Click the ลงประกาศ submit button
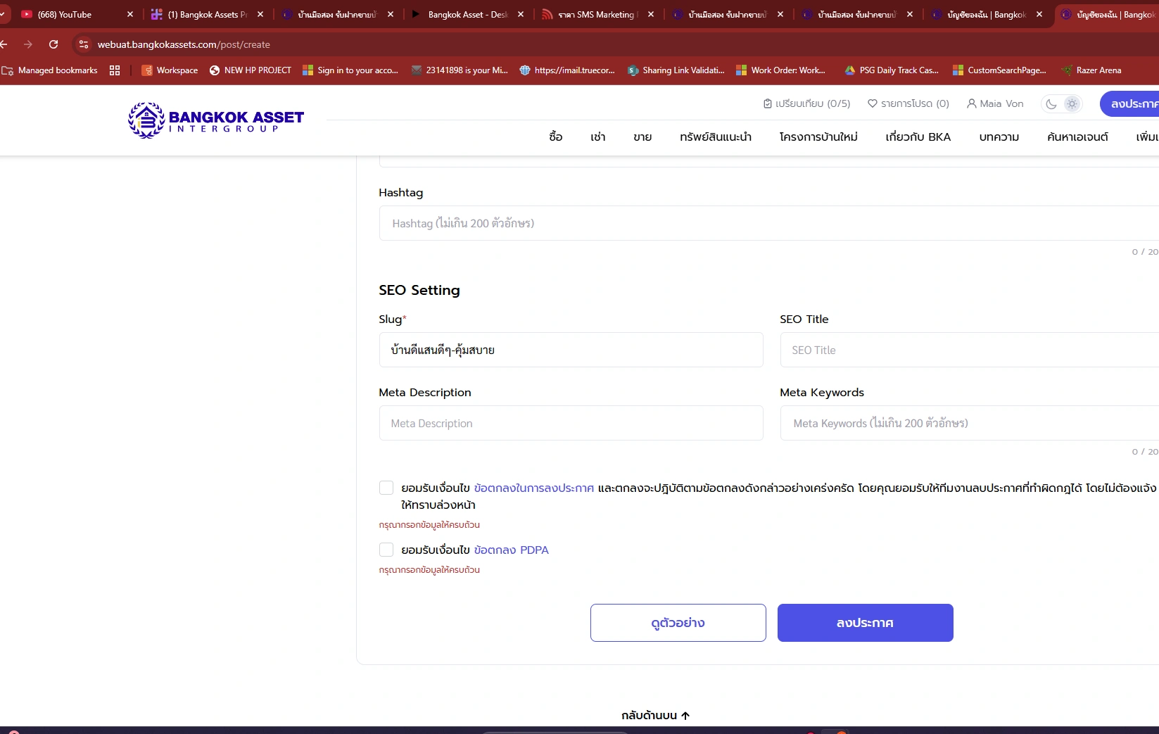The height and width of the screenshot is (734, 1159). [x=866, y=623]
